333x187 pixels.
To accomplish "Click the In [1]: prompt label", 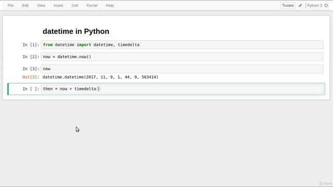I will (x=31, y=45).
